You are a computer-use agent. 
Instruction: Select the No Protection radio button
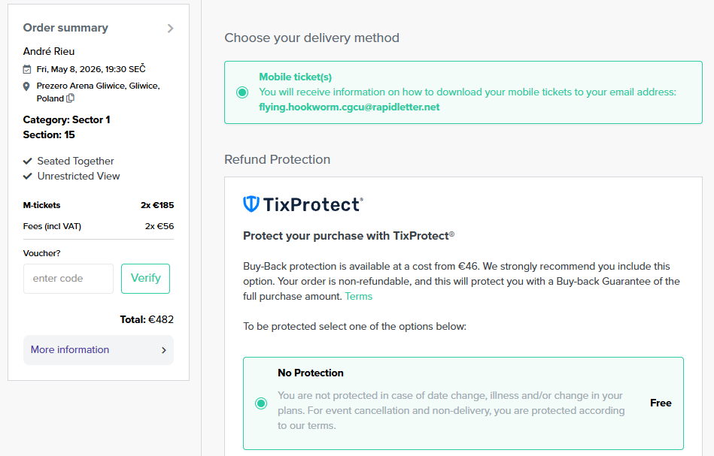point(261,403)
